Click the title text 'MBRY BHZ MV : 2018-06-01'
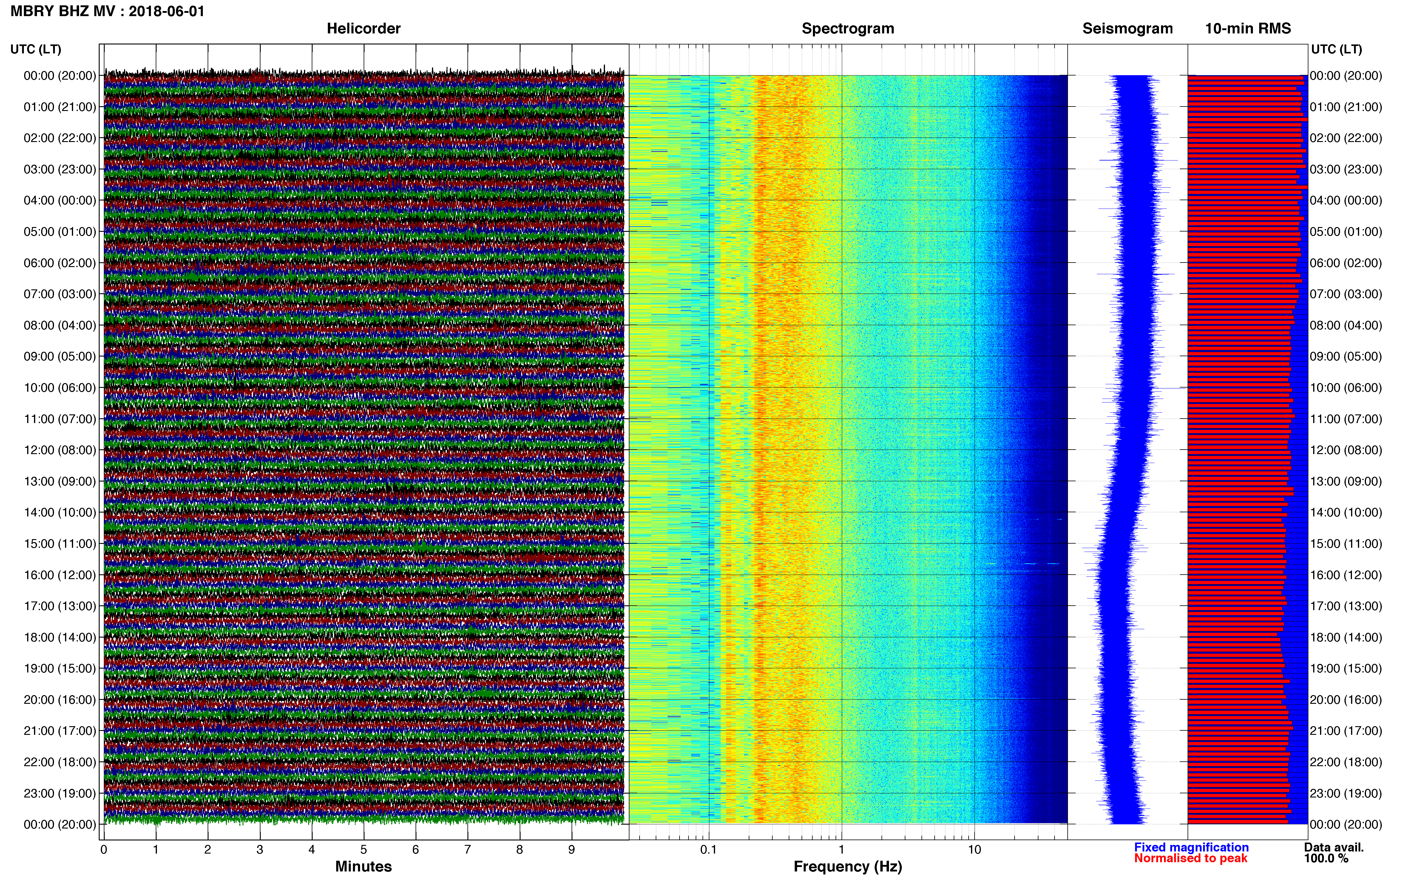Viewport: 1414px width, 884px height. click(x=108, y=11)
